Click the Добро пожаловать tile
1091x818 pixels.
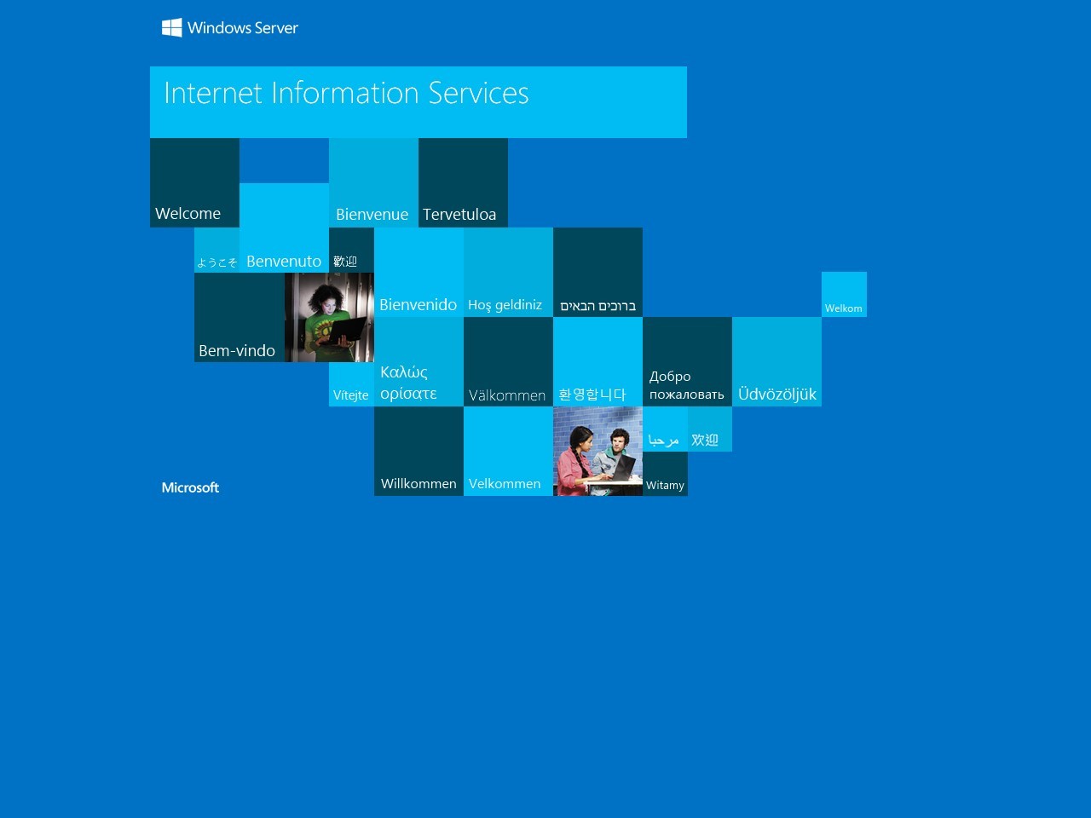(687, 362)
